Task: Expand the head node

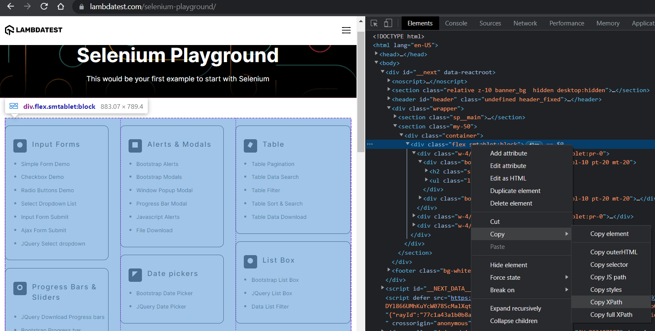Action: tap(376, 54)
